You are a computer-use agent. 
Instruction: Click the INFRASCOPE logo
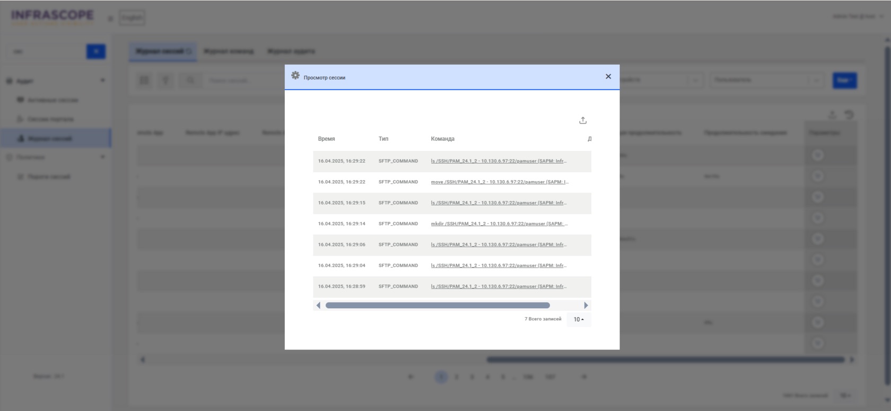click(x=52, y=16)
